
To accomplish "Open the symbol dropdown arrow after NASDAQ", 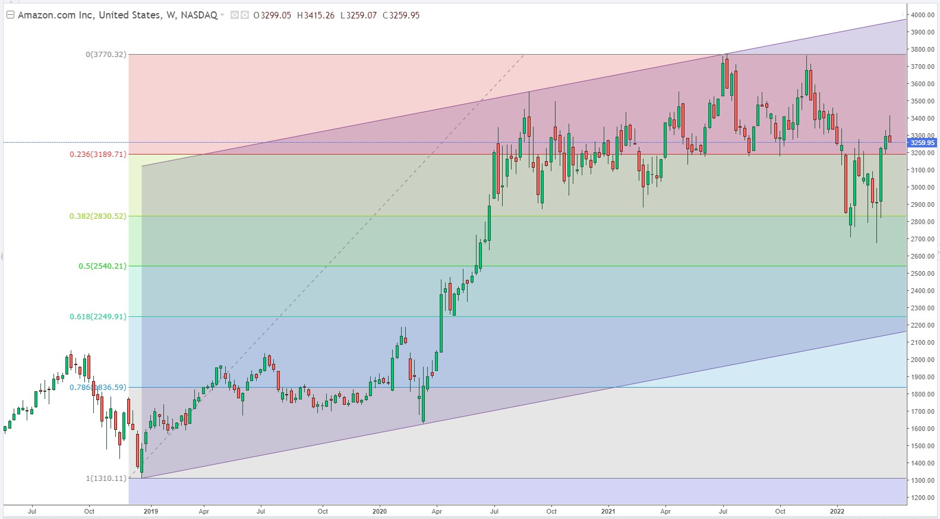I will pos(223,15).
